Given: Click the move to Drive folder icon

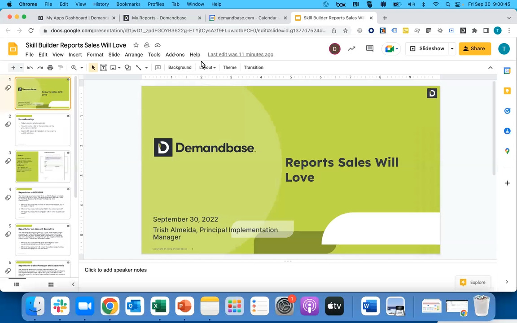Looking at the screenshot, I should click(x=147, y=45).
